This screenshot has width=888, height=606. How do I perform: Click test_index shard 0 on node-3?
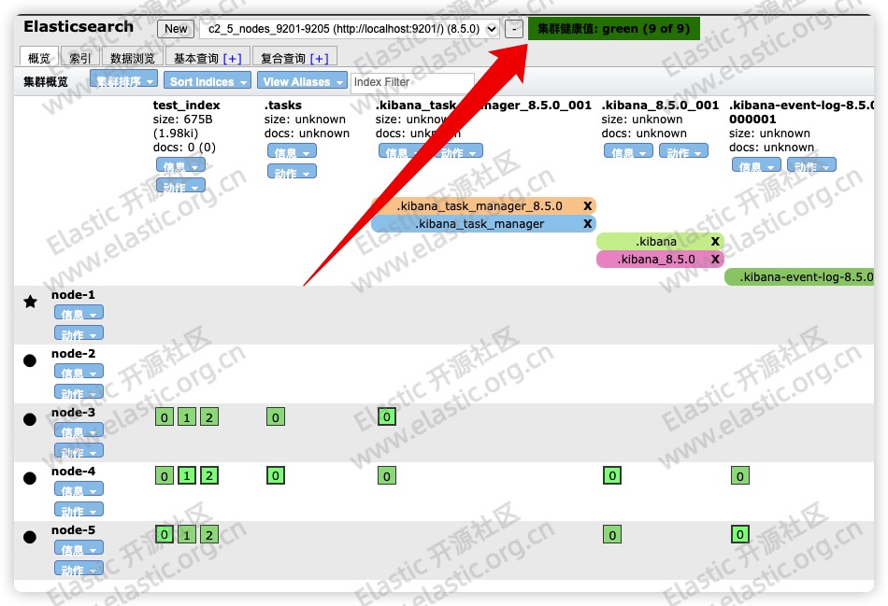click(x=165, y=417)
